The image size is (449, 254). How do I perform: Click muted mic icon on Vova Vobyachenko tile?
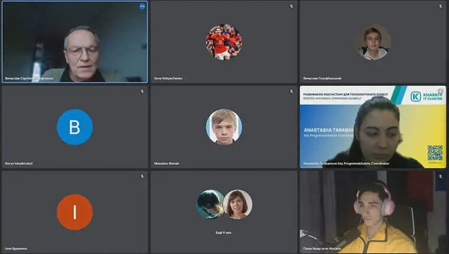pyautogui.click(x=291, y=6)
